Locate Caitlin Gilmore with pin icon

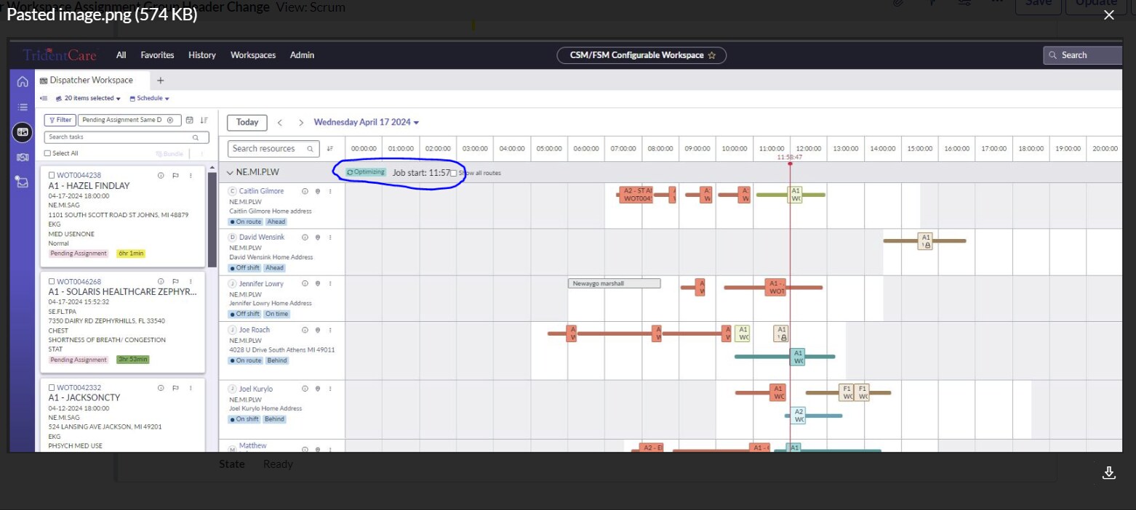click(x=318, y=191)
